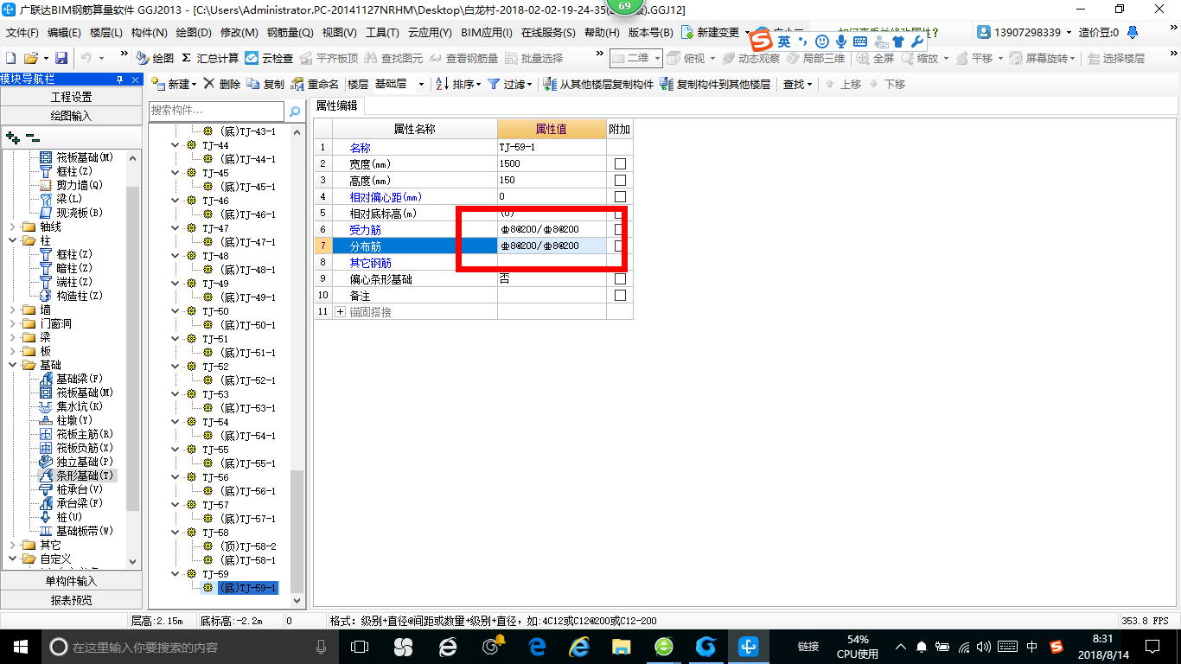The image size is (1181, 664).
Task: Select 构造柱(Z) item
Action: pos(71,296)
